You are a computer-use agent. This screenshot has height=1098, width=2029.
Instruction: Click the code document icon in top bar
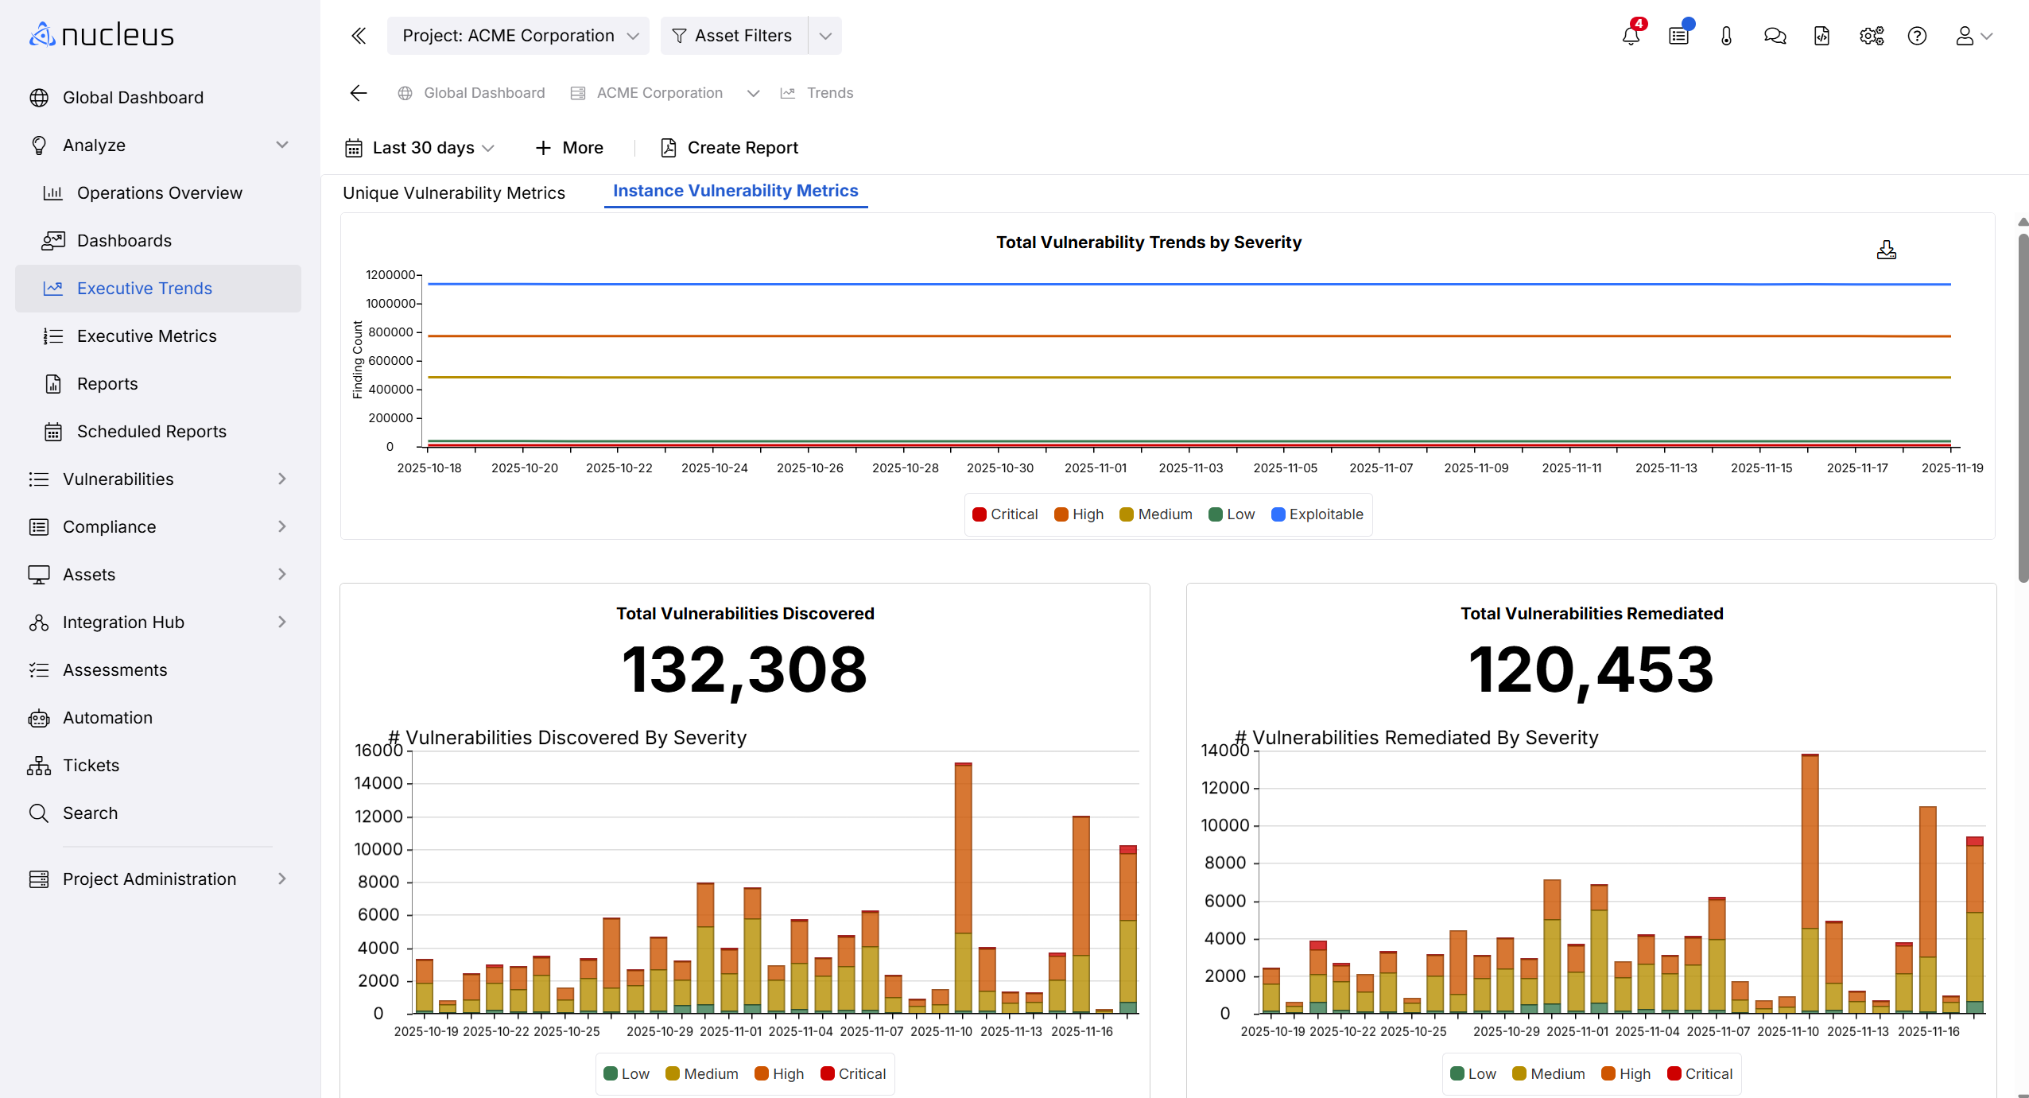(1821, 36)
